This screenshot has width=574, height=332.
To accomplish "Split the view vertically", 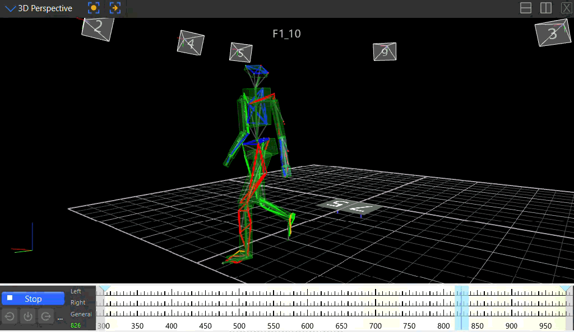I will [546, 8].
